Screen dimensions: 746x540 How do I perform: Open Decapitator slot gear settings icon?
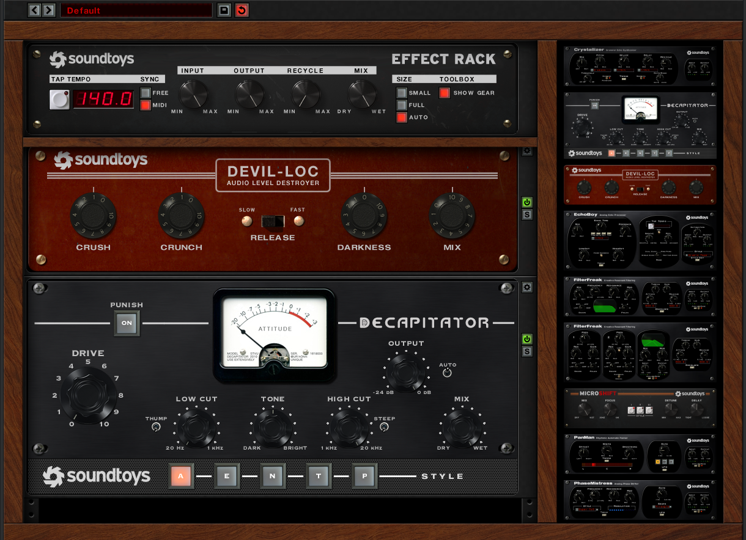coord(526,287)
